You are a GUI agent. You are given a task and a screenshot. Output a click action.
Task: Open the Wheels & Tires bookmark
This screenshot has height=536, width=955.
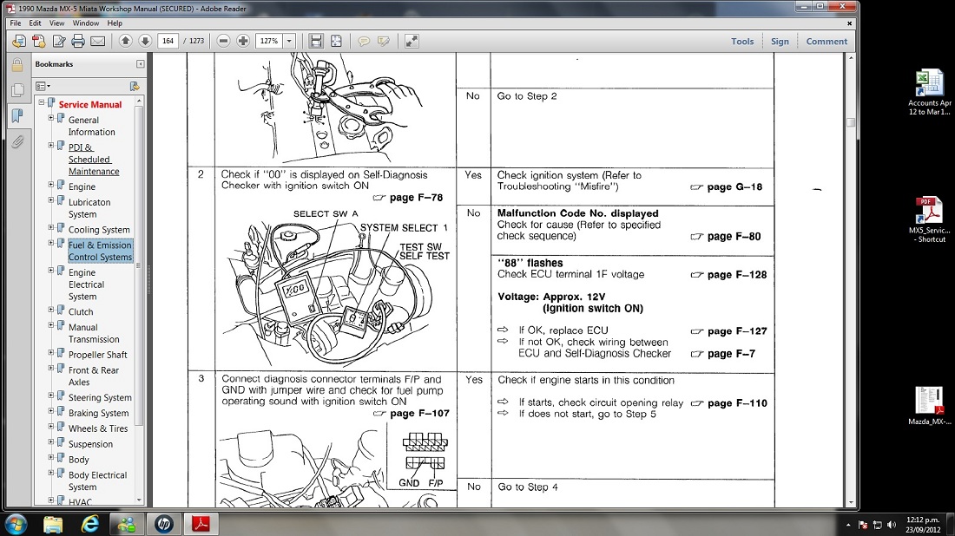pos(98,429)
